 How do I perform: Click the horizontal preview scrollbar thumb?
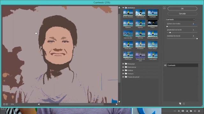pos(81,104)
